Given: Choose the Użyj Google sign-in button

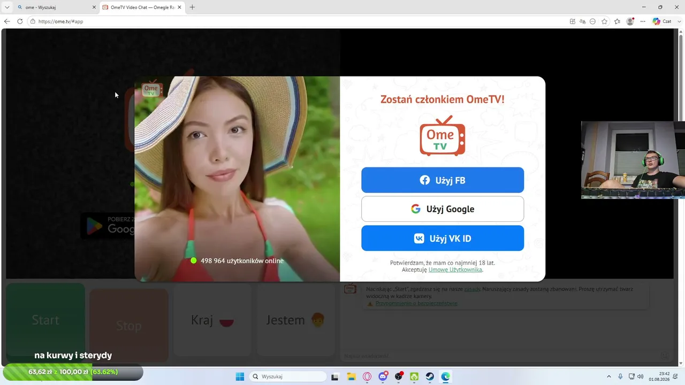Looking at the screenshot, I should tap(443, 209).
